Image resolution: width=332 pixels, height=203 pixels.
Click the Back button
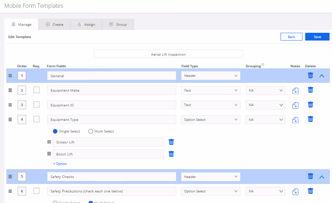291,37
